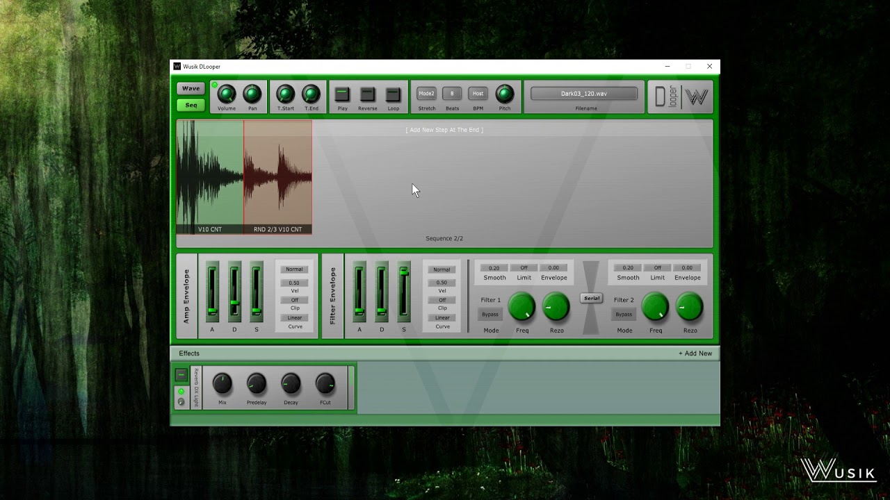Click the Filter Envelope A slider
The width and height of the screenshot is (890, 500).
pyautogui.click(x=359, y=292)
